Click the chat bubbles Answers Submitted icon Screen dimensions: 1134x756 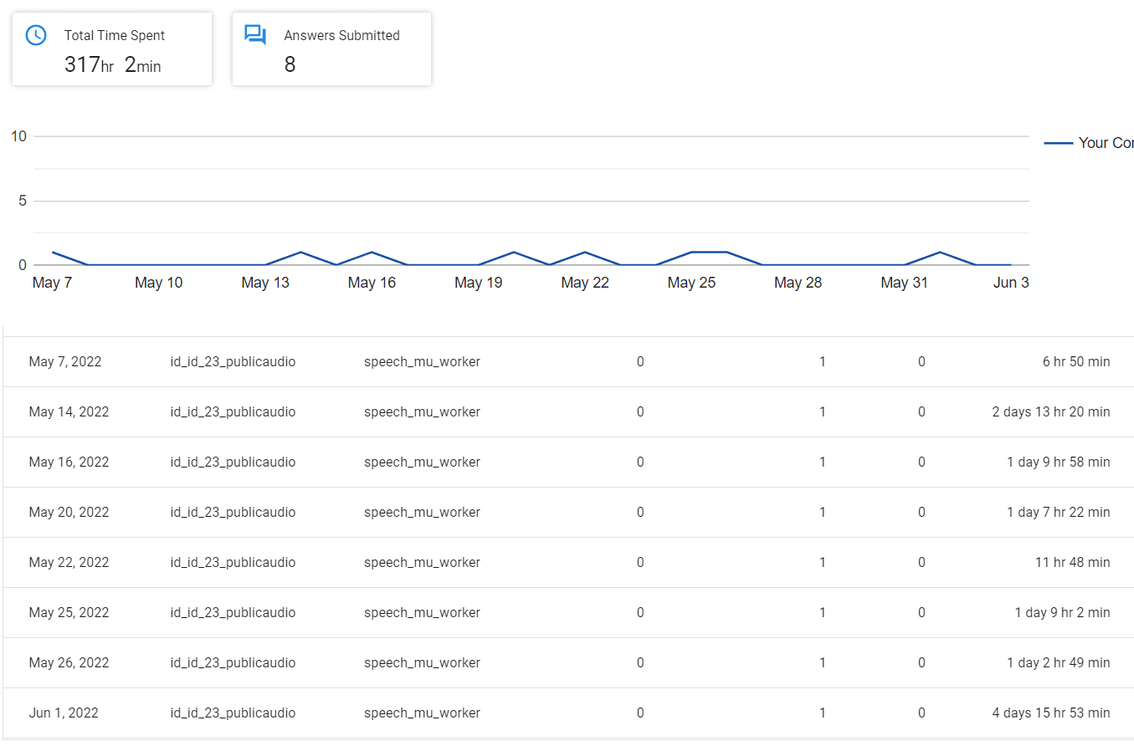click(x=255, y=35)
